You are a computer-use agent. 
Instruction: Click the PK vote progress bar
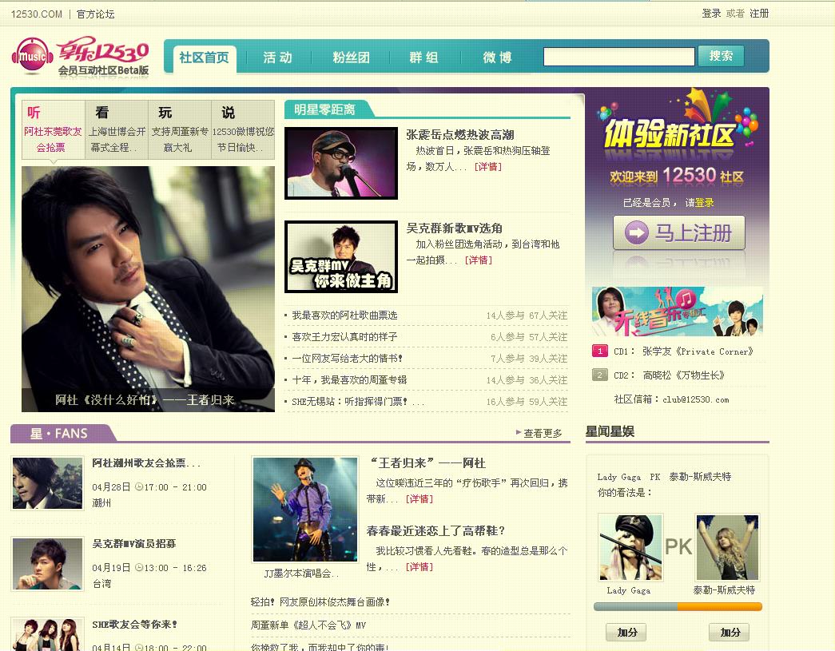coord(678,607)
